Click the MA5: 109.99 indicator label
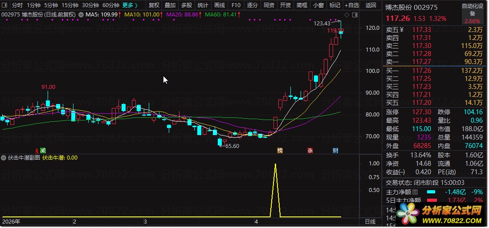The image size is (489, 228). (104, 15)
